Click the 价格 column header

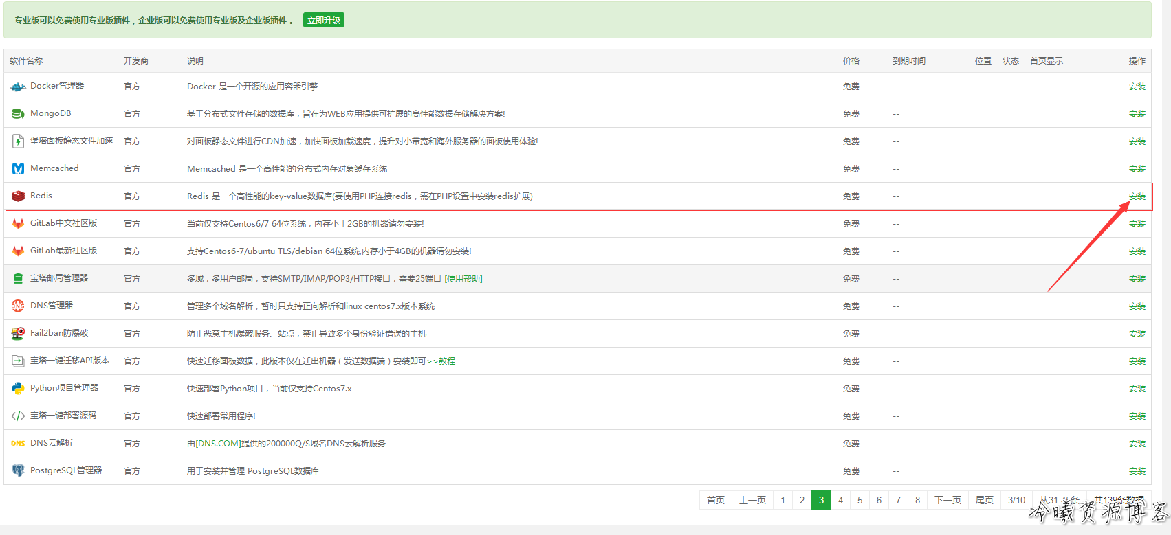pos(851,61)
